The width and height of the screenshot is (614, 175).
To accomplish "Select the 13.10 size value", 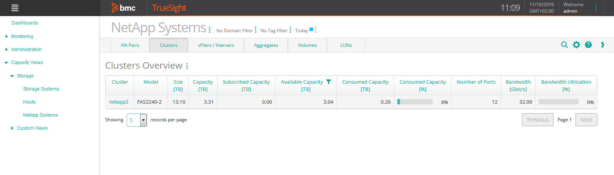I will pyautogui.click(x=179, y=102).
